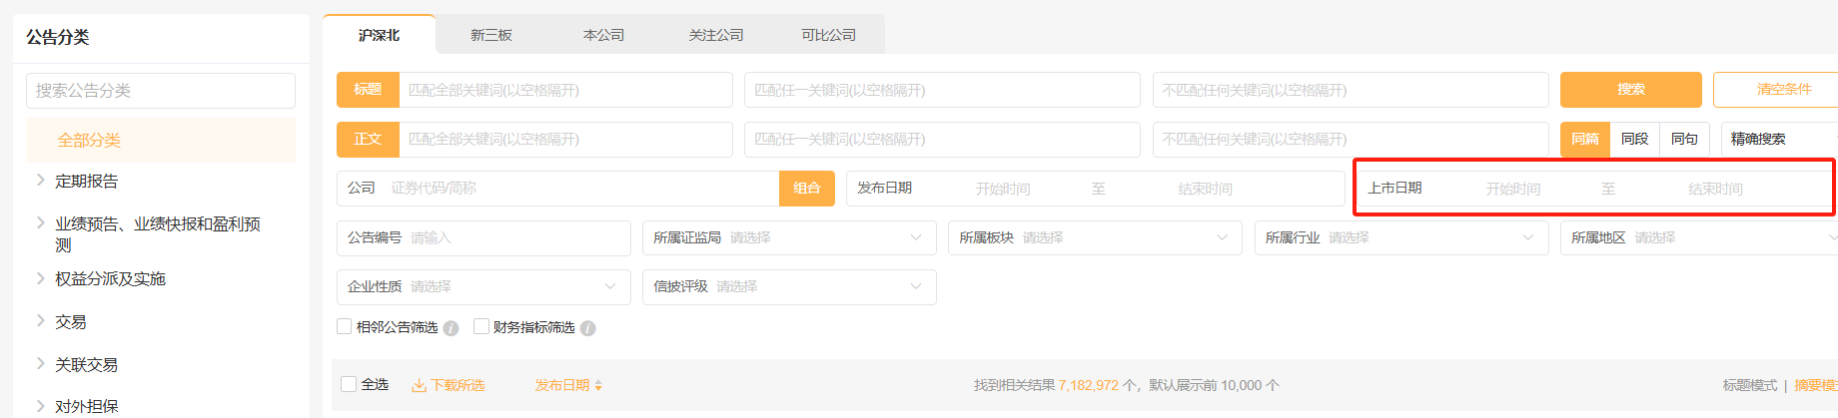Open the 所属证监局 dropdown

point(789,237)
